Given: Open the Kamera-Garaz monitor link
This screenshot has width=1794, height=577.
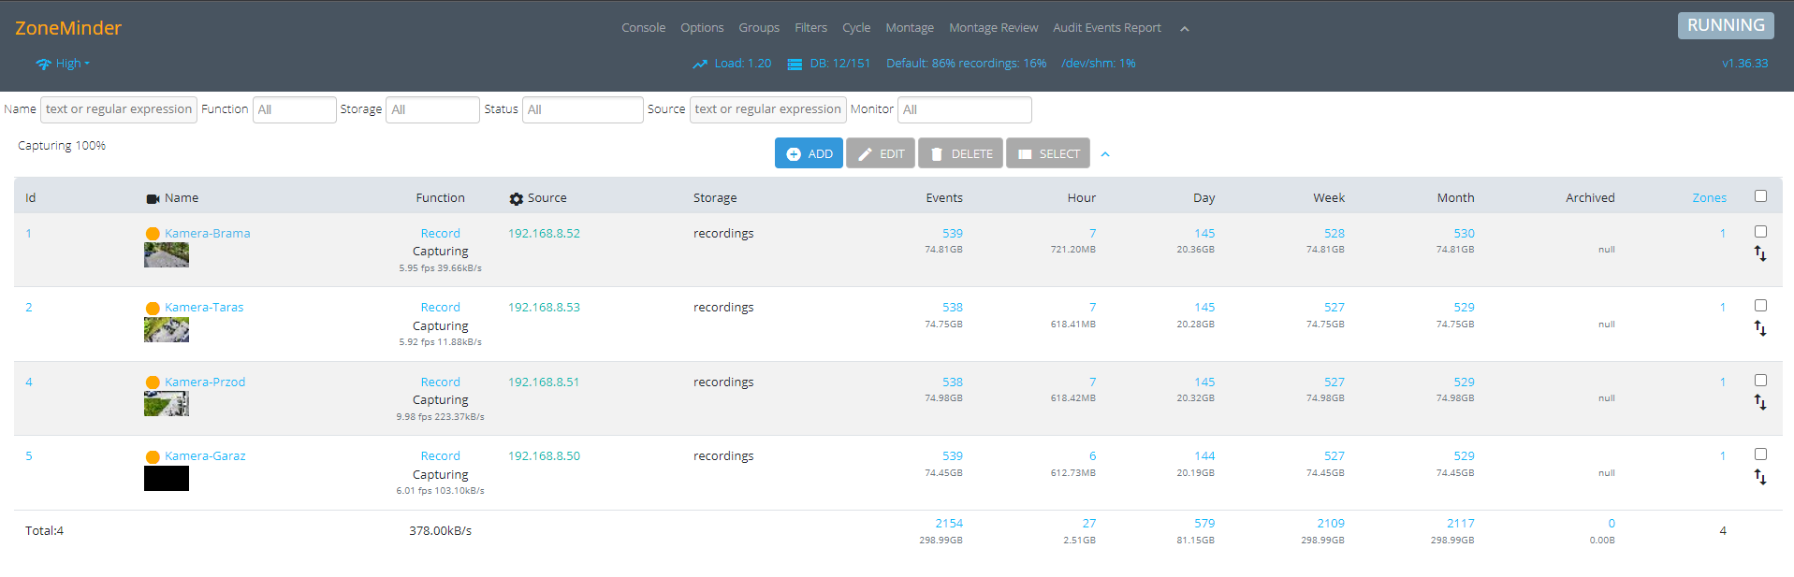Looking at the screenshot, I should click(205, 456).
